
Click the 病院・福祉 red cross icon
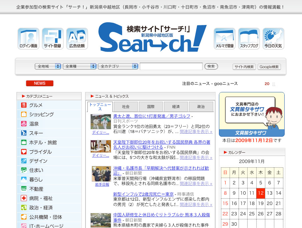click(24, 198)
